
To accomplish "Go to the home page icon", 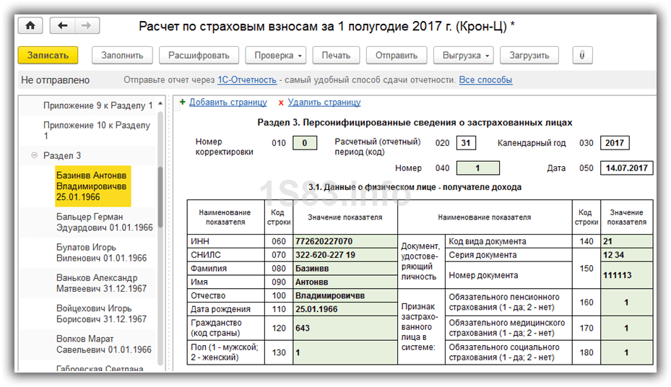I will (30, 26).
